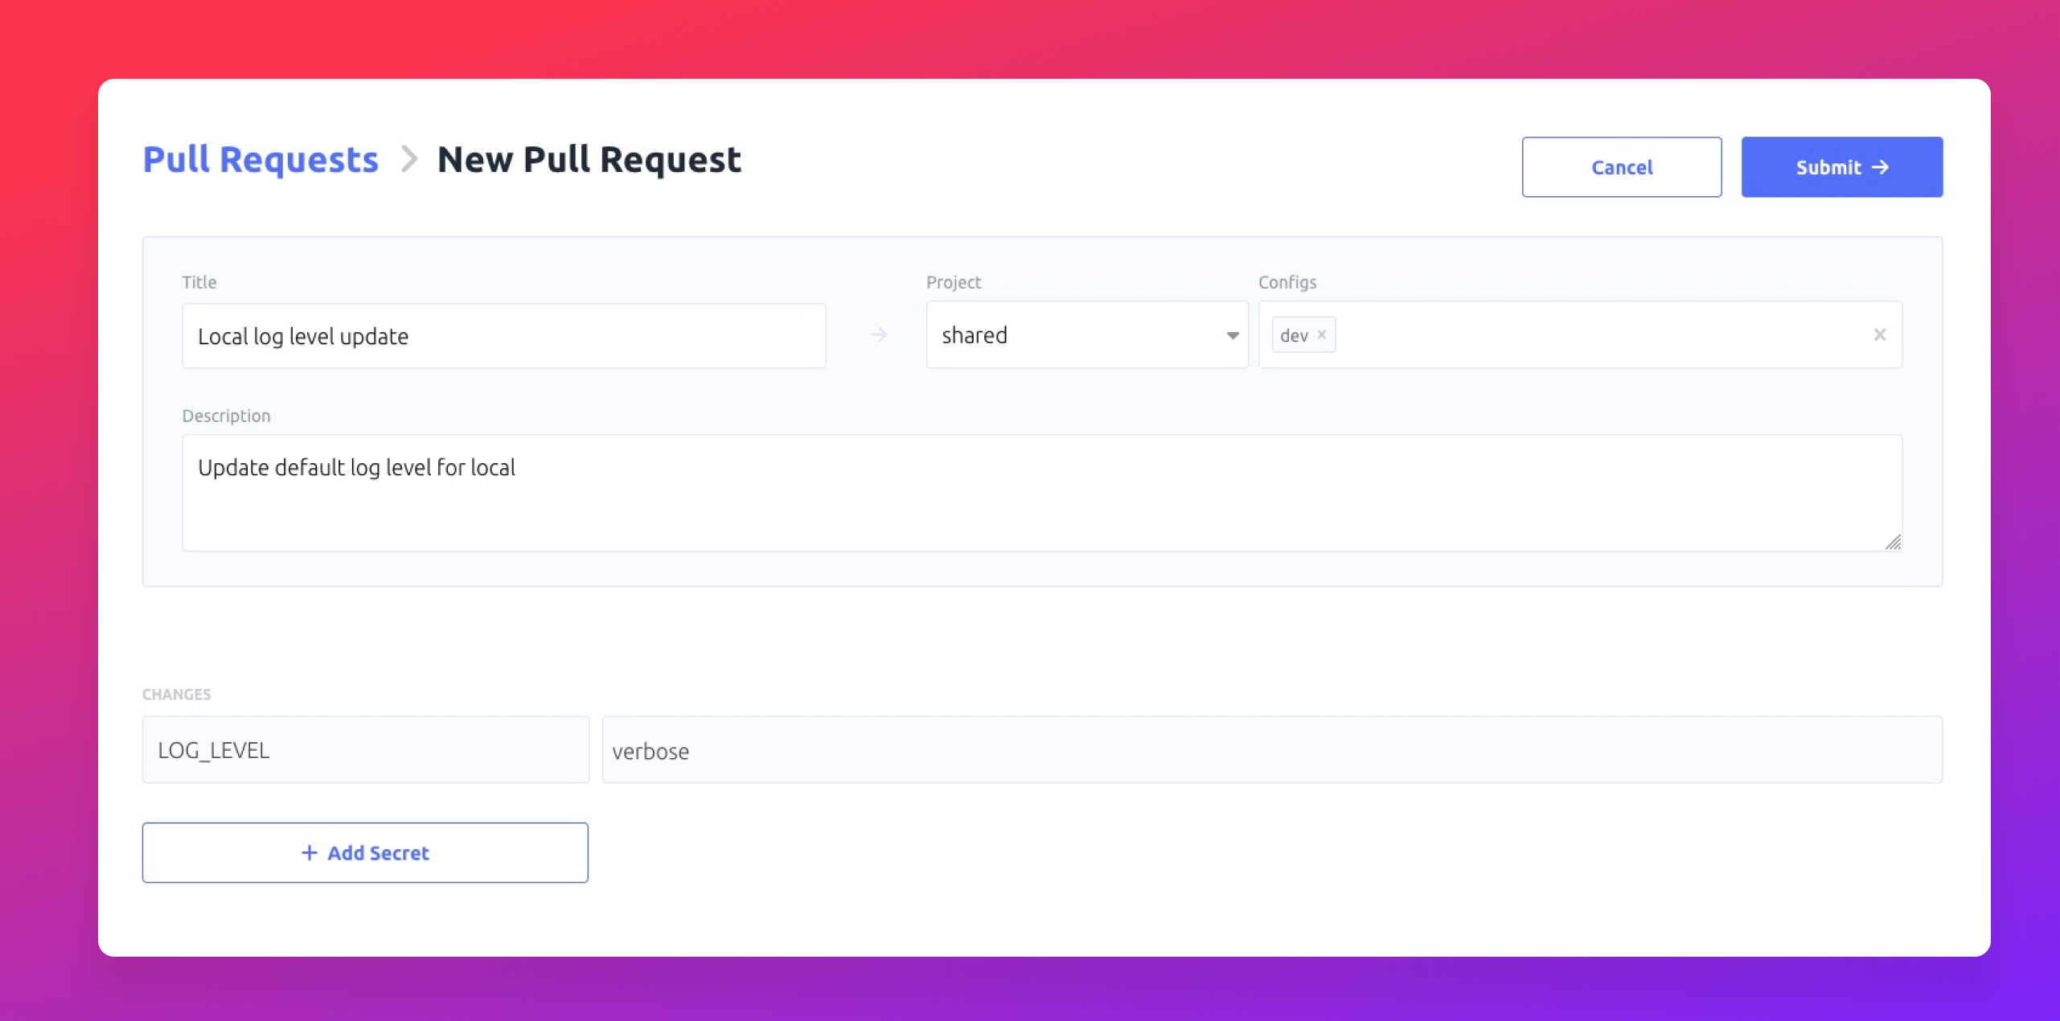Image resolution: width=2060 pixels, height=1021 pixels.
Task: Edit the title Local log level update
Action: point(503,335)
